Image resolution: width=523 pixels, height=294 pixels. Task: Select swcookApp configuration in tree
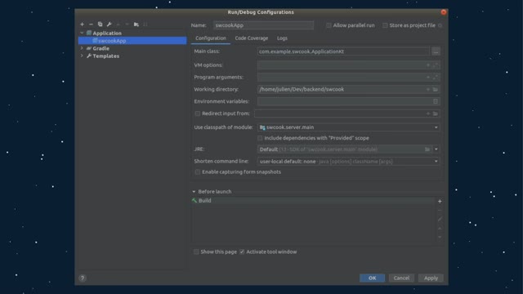(x=132, y=41)
